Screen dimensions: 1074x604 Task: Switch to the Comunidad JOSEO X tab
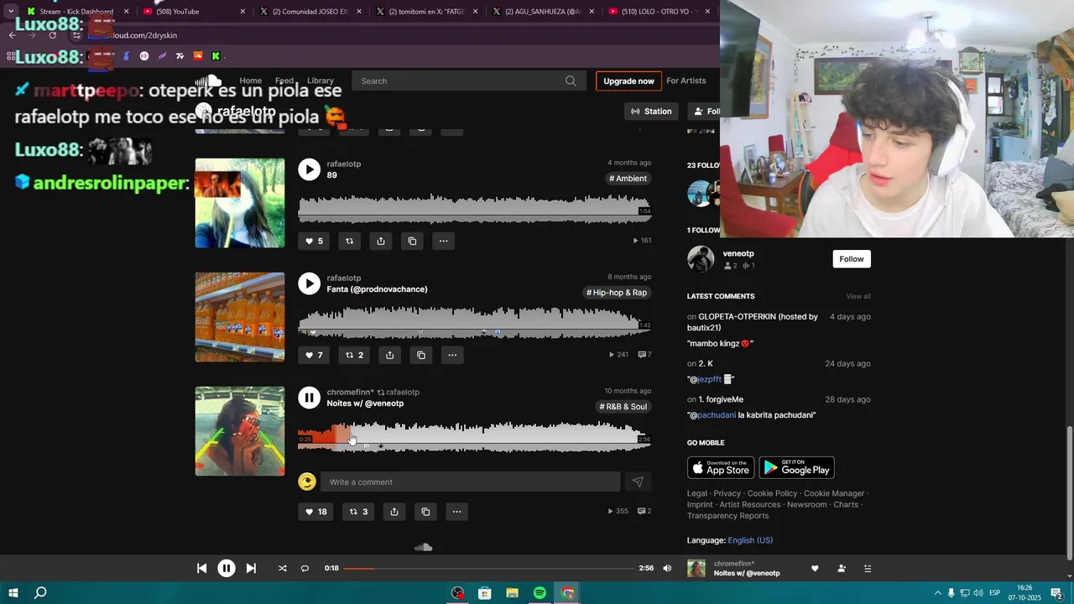310,11
